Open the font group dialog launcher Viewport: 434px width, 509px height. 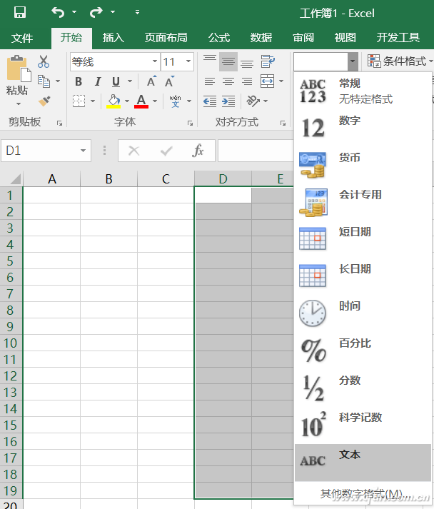[x=190, y=123]
